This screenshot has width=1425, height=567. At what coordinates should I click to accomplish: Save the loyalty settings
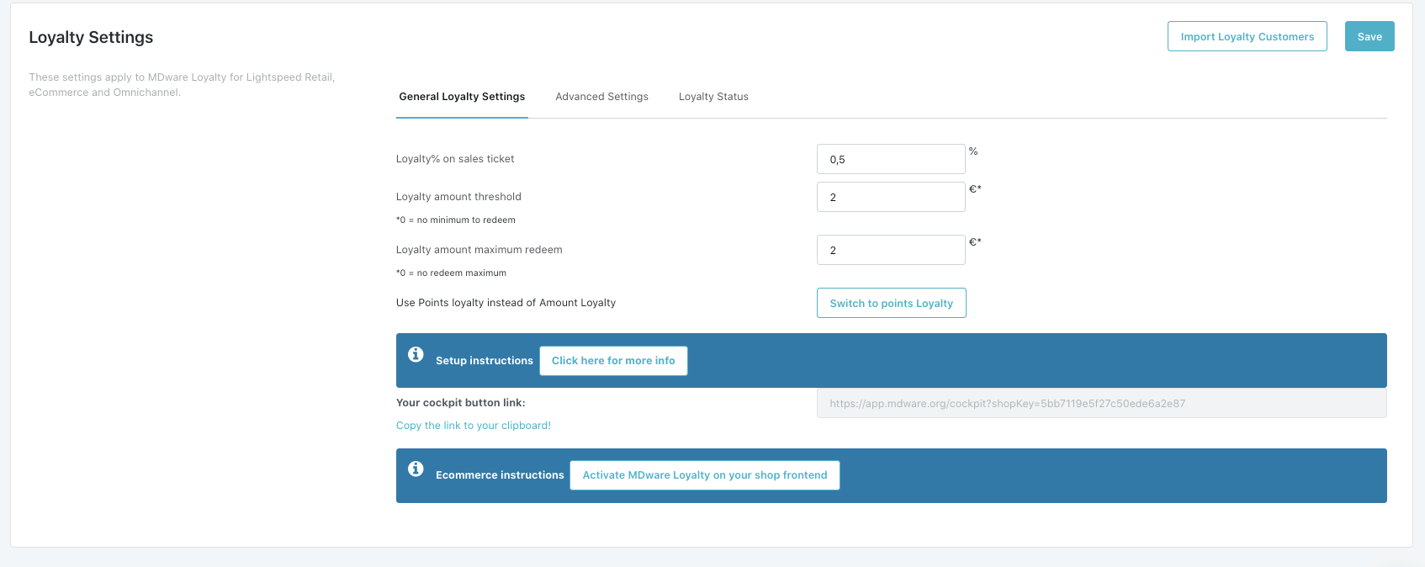pos(1369,36)
